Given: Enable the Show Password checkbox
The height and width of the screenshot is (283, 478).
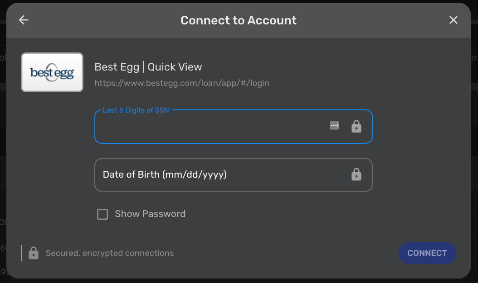Looking at the screenshot, I should coord(102,214).
